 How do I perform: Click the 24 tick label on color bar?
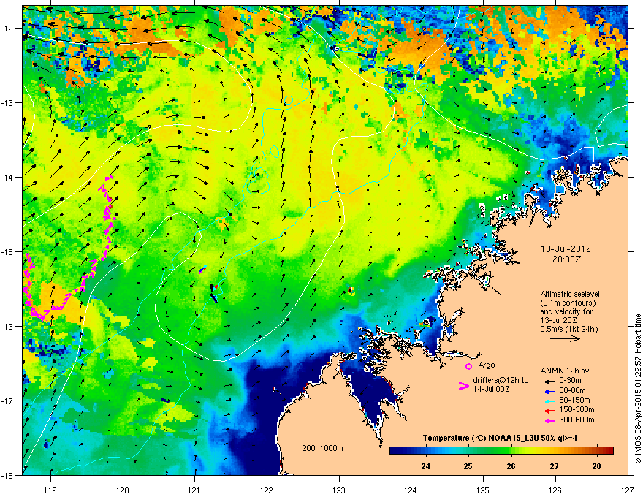point(426,466)
